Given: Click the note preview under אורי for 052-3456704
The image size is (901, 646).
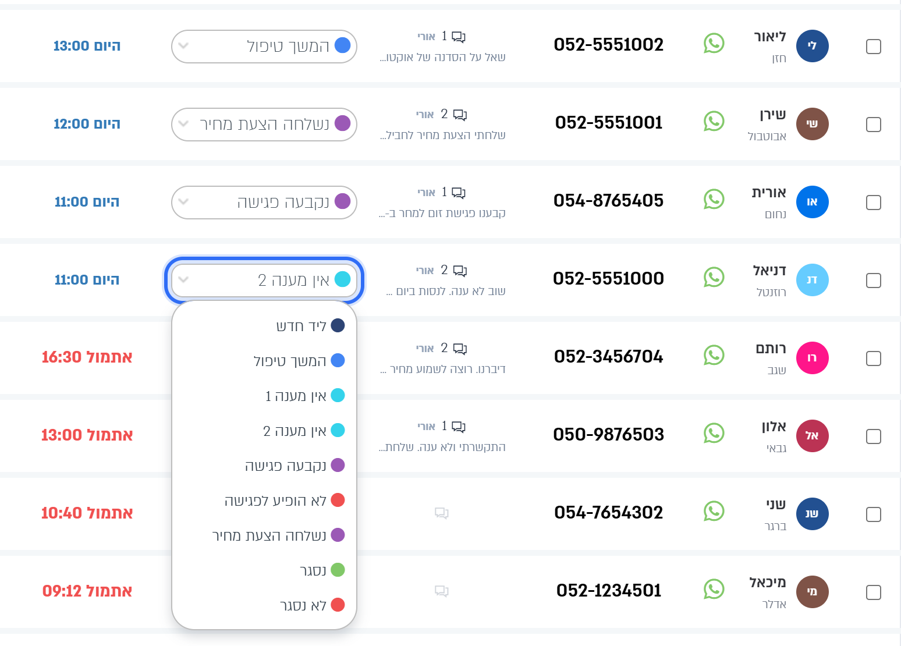Looking at the screenshot, I should tap(442, 370).
